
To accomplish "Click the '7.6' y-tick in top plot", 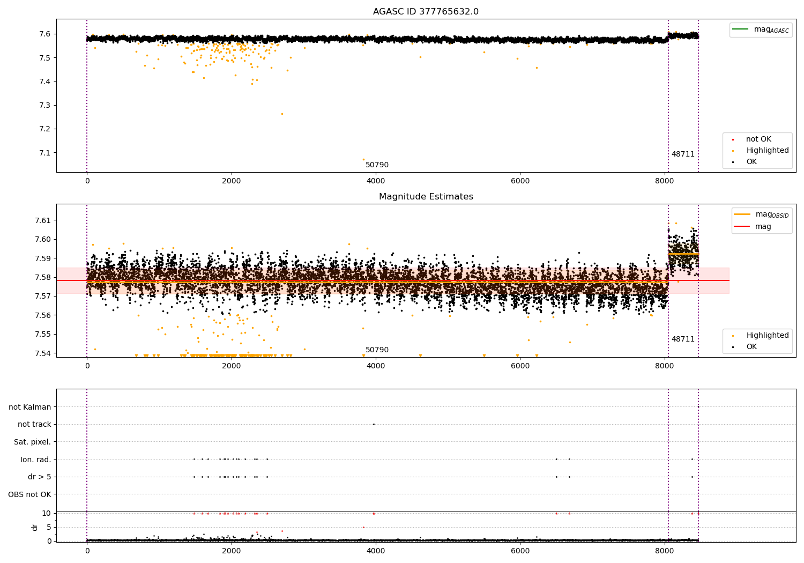I will coord(46,34).
